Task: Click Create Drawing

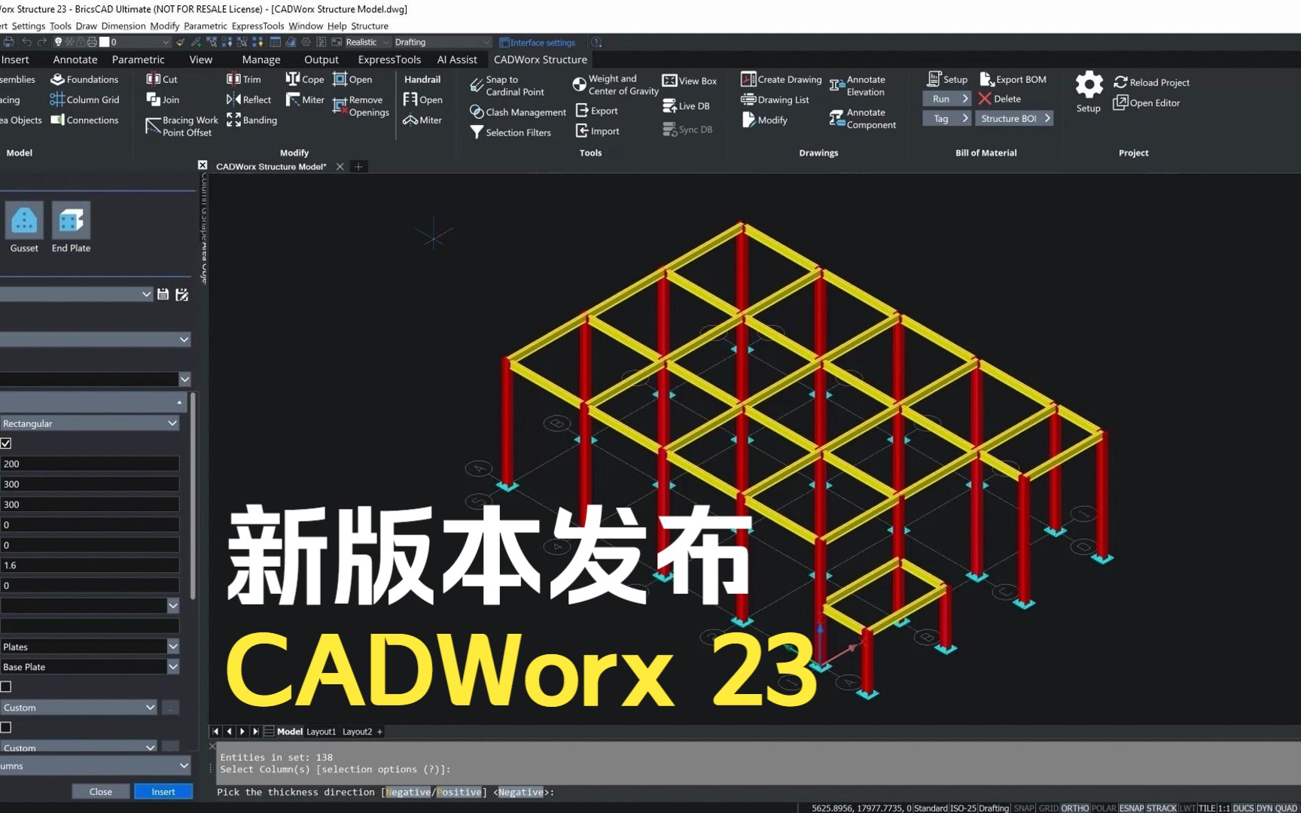Action: coord(782,79)
